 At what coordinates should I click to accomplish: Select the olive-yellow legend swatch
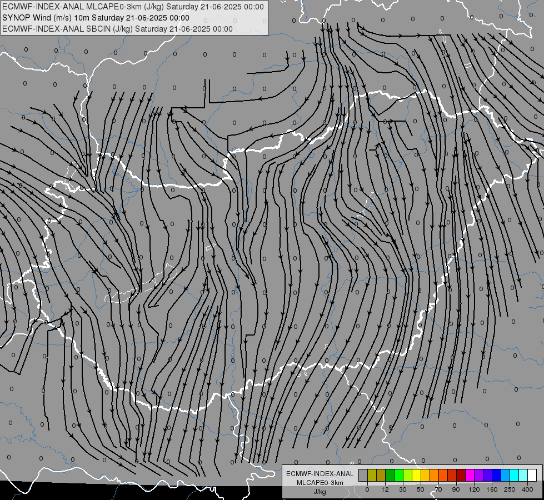click(x=372, y=475)
